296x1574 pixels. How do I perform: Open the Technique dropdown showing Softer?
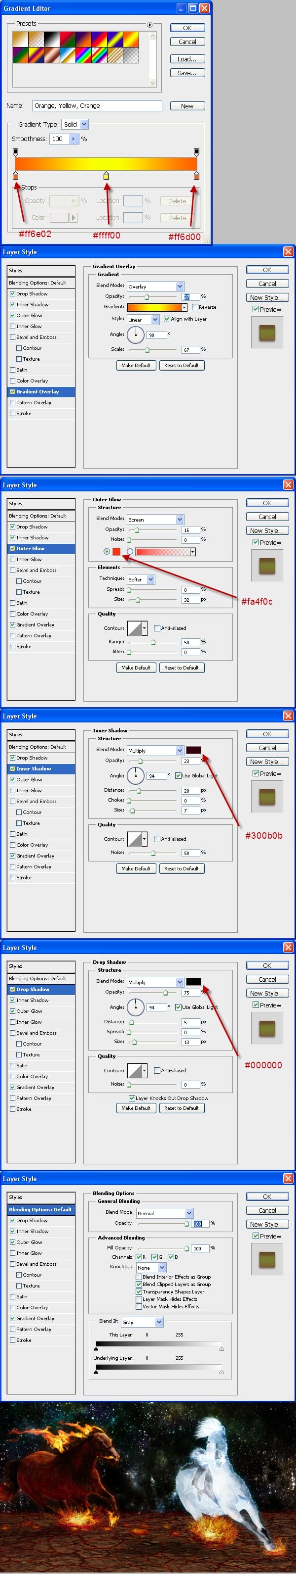click(x=141, y=578)
